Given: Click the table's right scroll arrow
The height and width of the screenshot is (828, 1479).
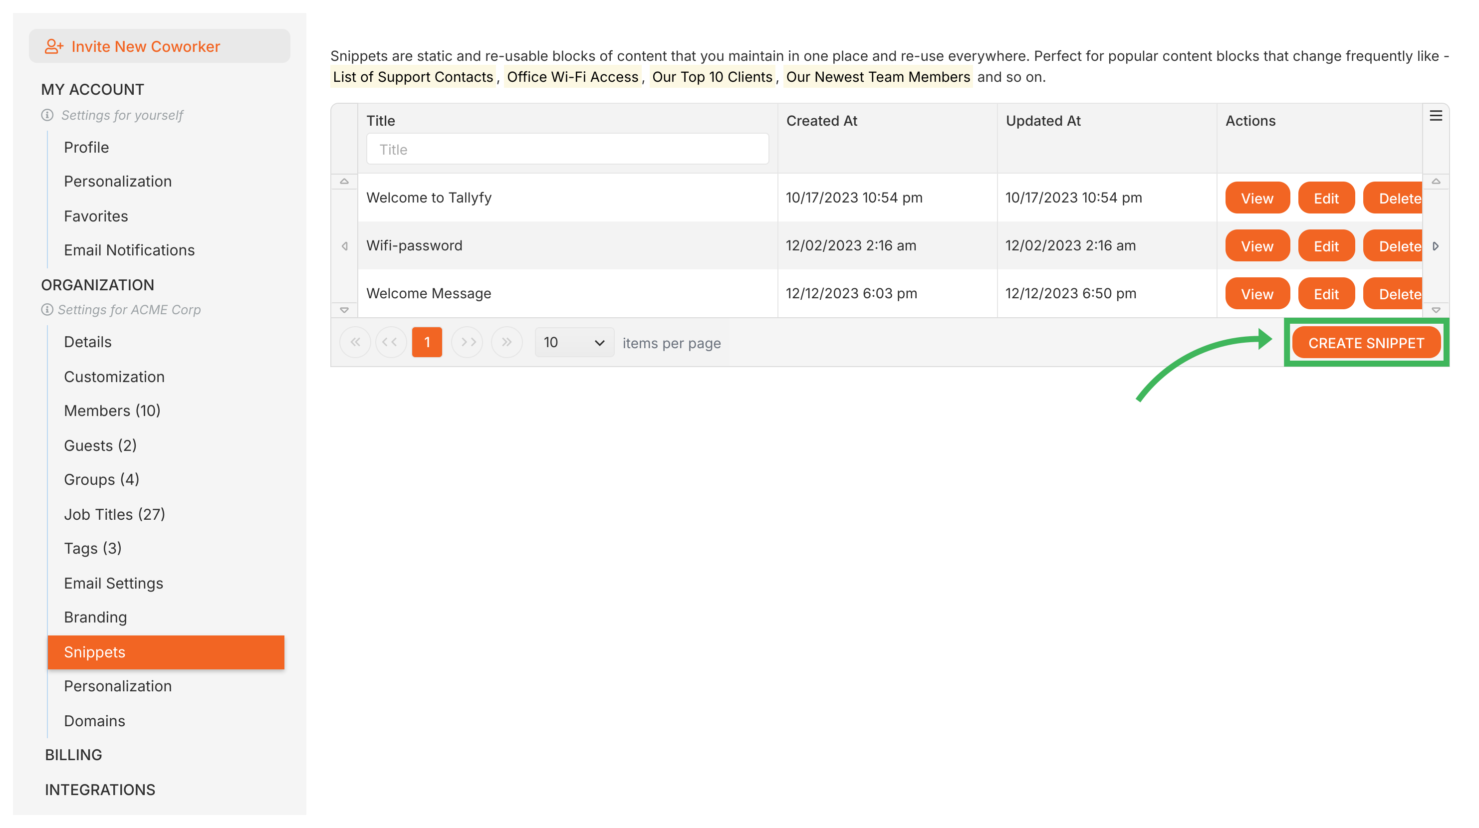Looking at the screenshot, I should tap(1436, 246).
